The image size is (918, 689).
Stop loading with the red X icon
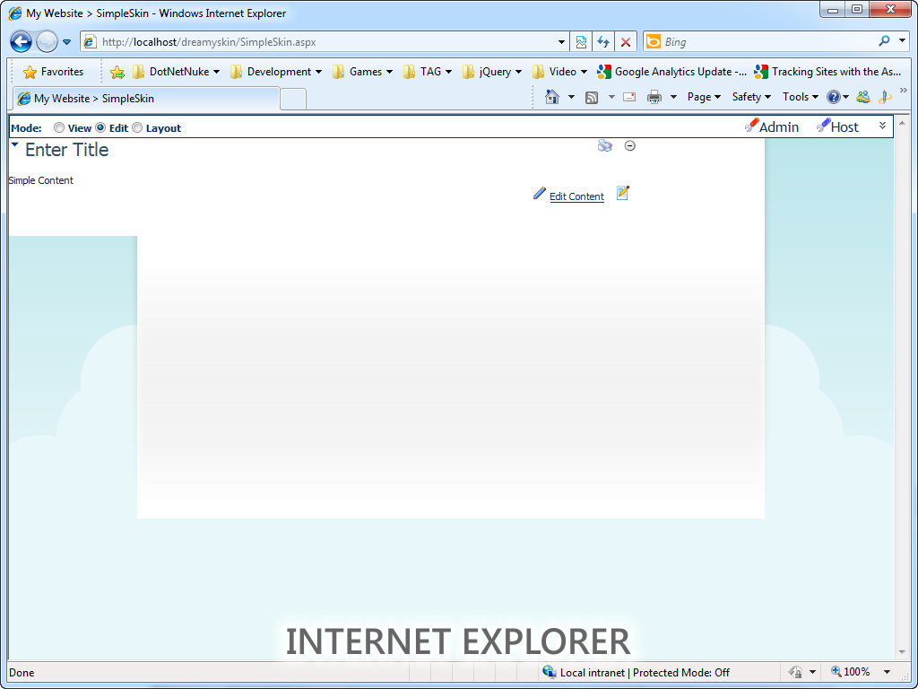pyautogui.click(x=625, y=42)
